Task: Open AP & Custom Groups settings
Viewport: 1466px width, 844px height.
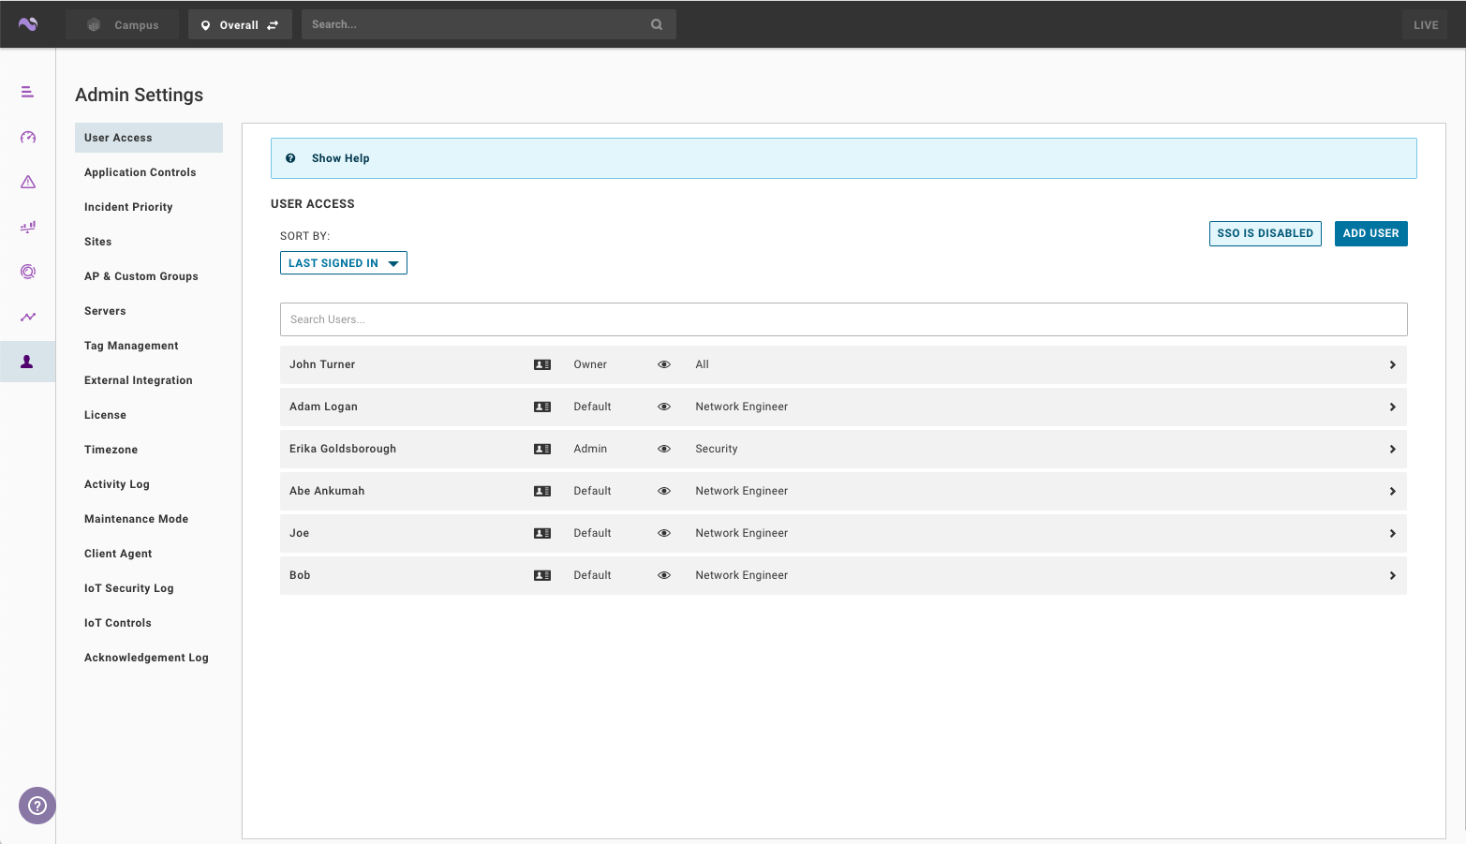Action: (x=141, y=276)
